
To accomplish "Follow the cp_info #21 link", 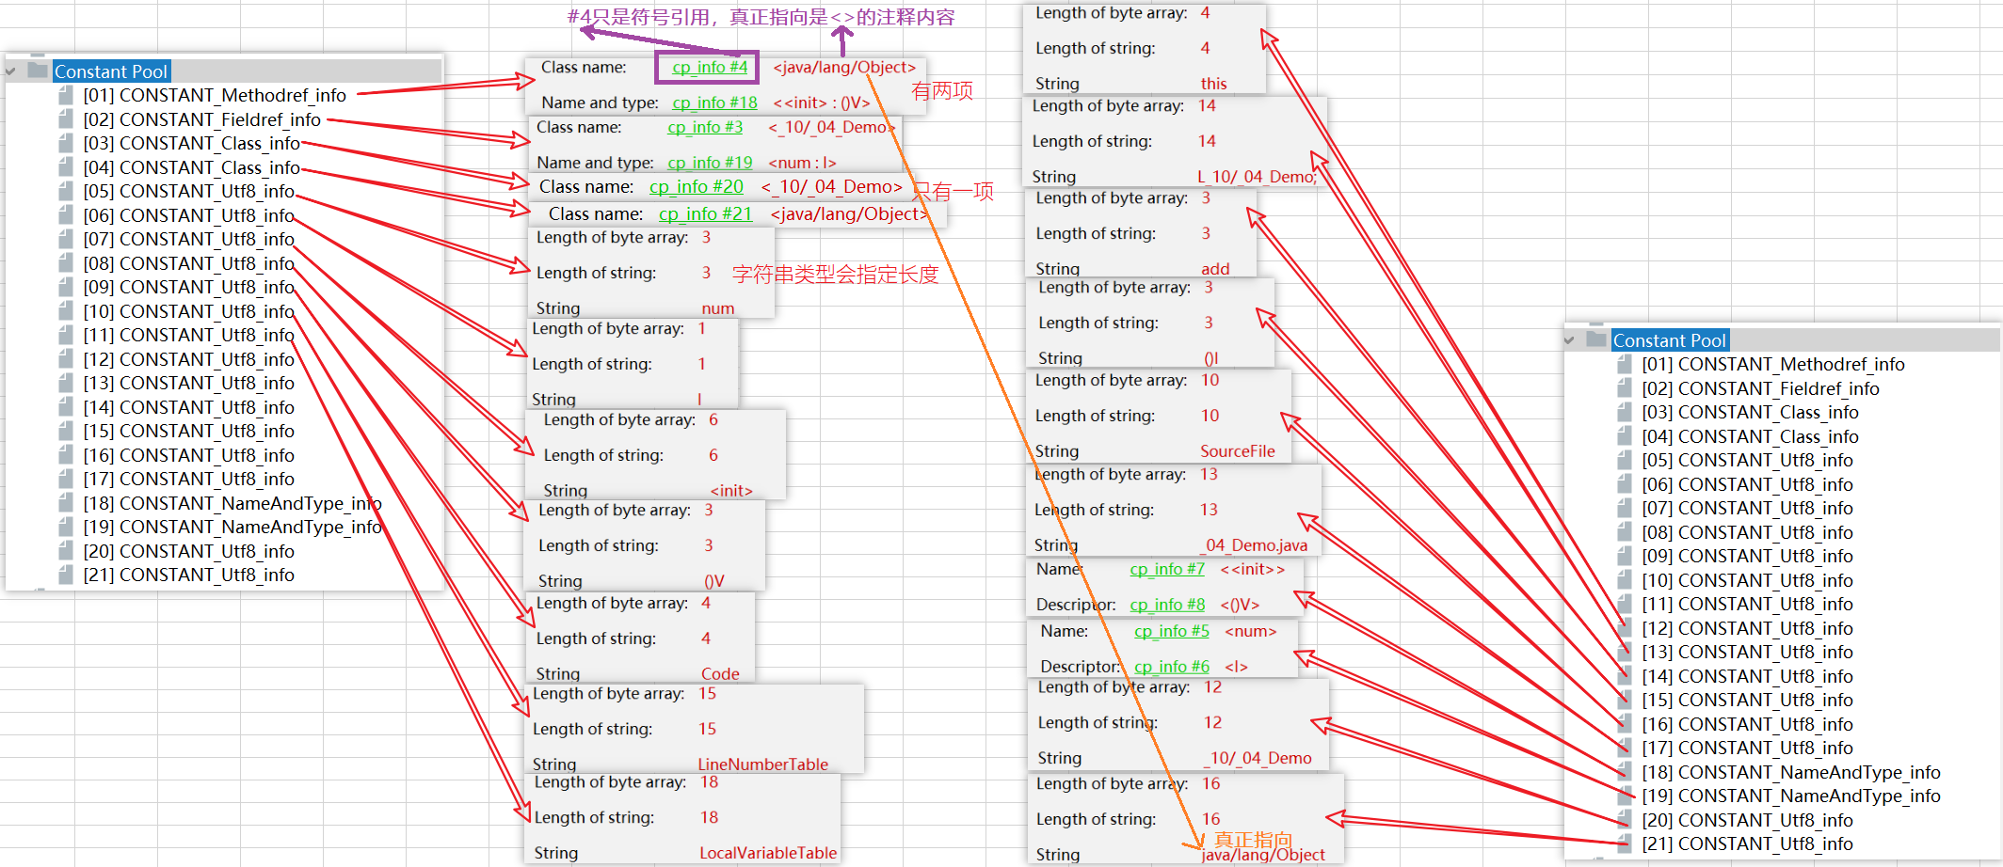I will pyautogui.click(x=706, y=214).
